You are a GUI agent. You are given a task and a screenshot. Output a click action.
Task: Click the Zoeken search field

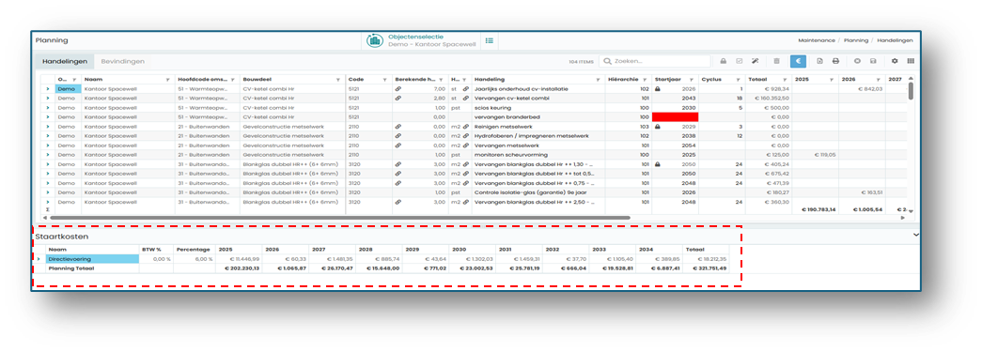pos(654,61)
